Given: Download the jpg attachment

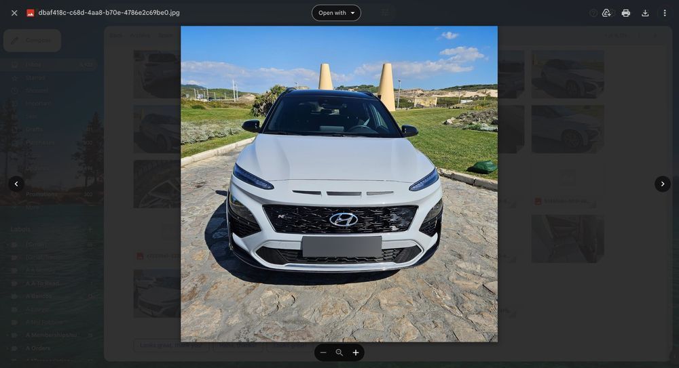Looking at the screenshot, I should click(645, 13).
